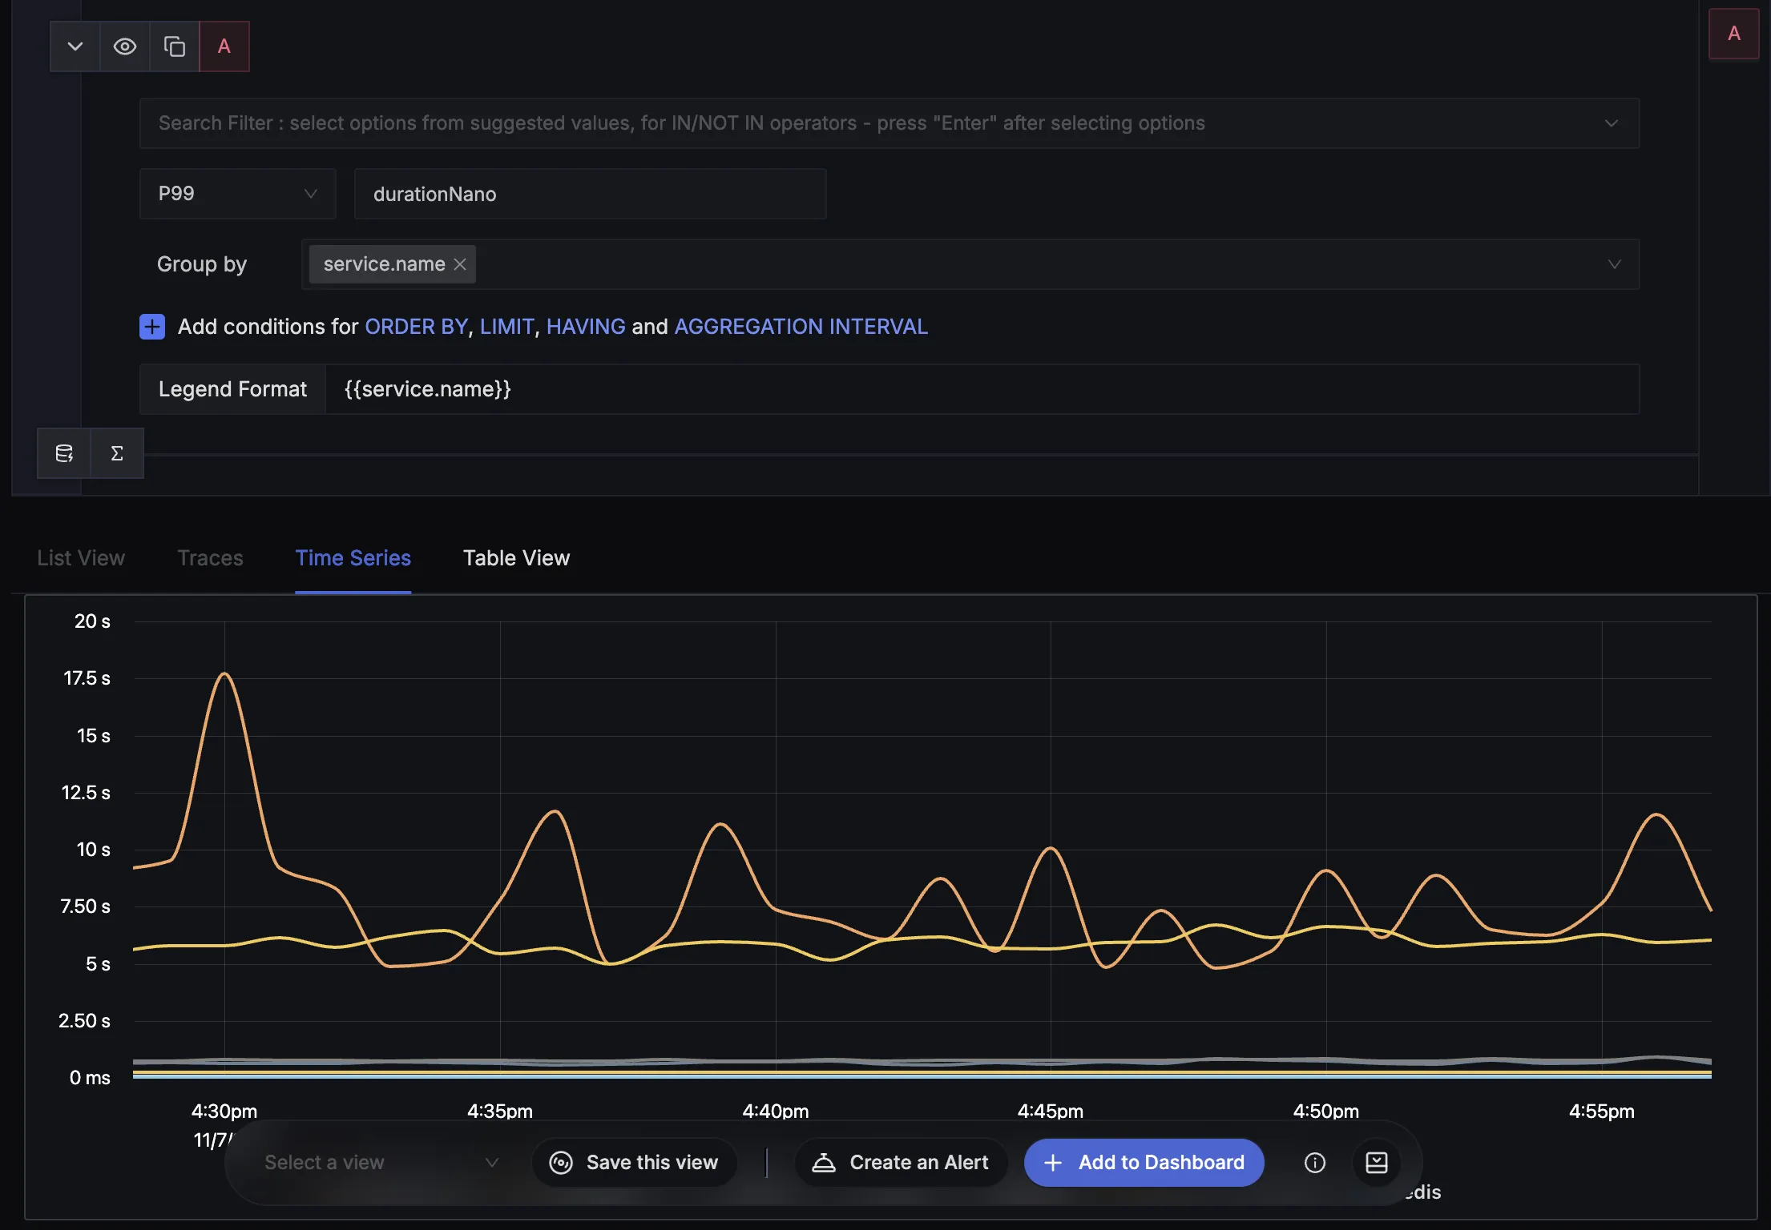Click the save this view icon

pyautogui.click(x=560, y=1161)
